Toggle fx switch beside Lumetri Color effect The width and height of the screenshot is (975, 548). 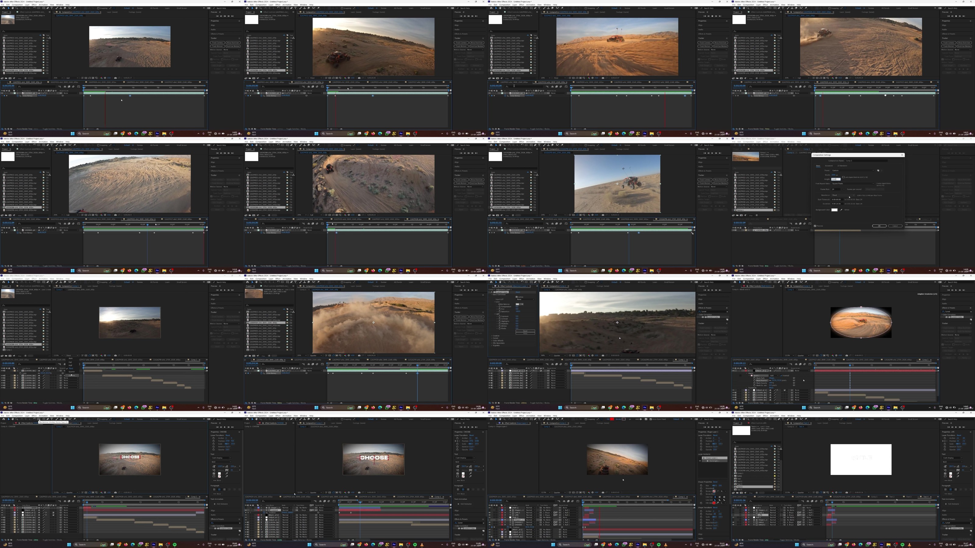tap(492, 292)
